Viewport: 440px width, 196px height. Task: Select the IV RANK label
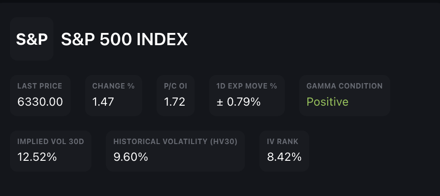(283, 141)
